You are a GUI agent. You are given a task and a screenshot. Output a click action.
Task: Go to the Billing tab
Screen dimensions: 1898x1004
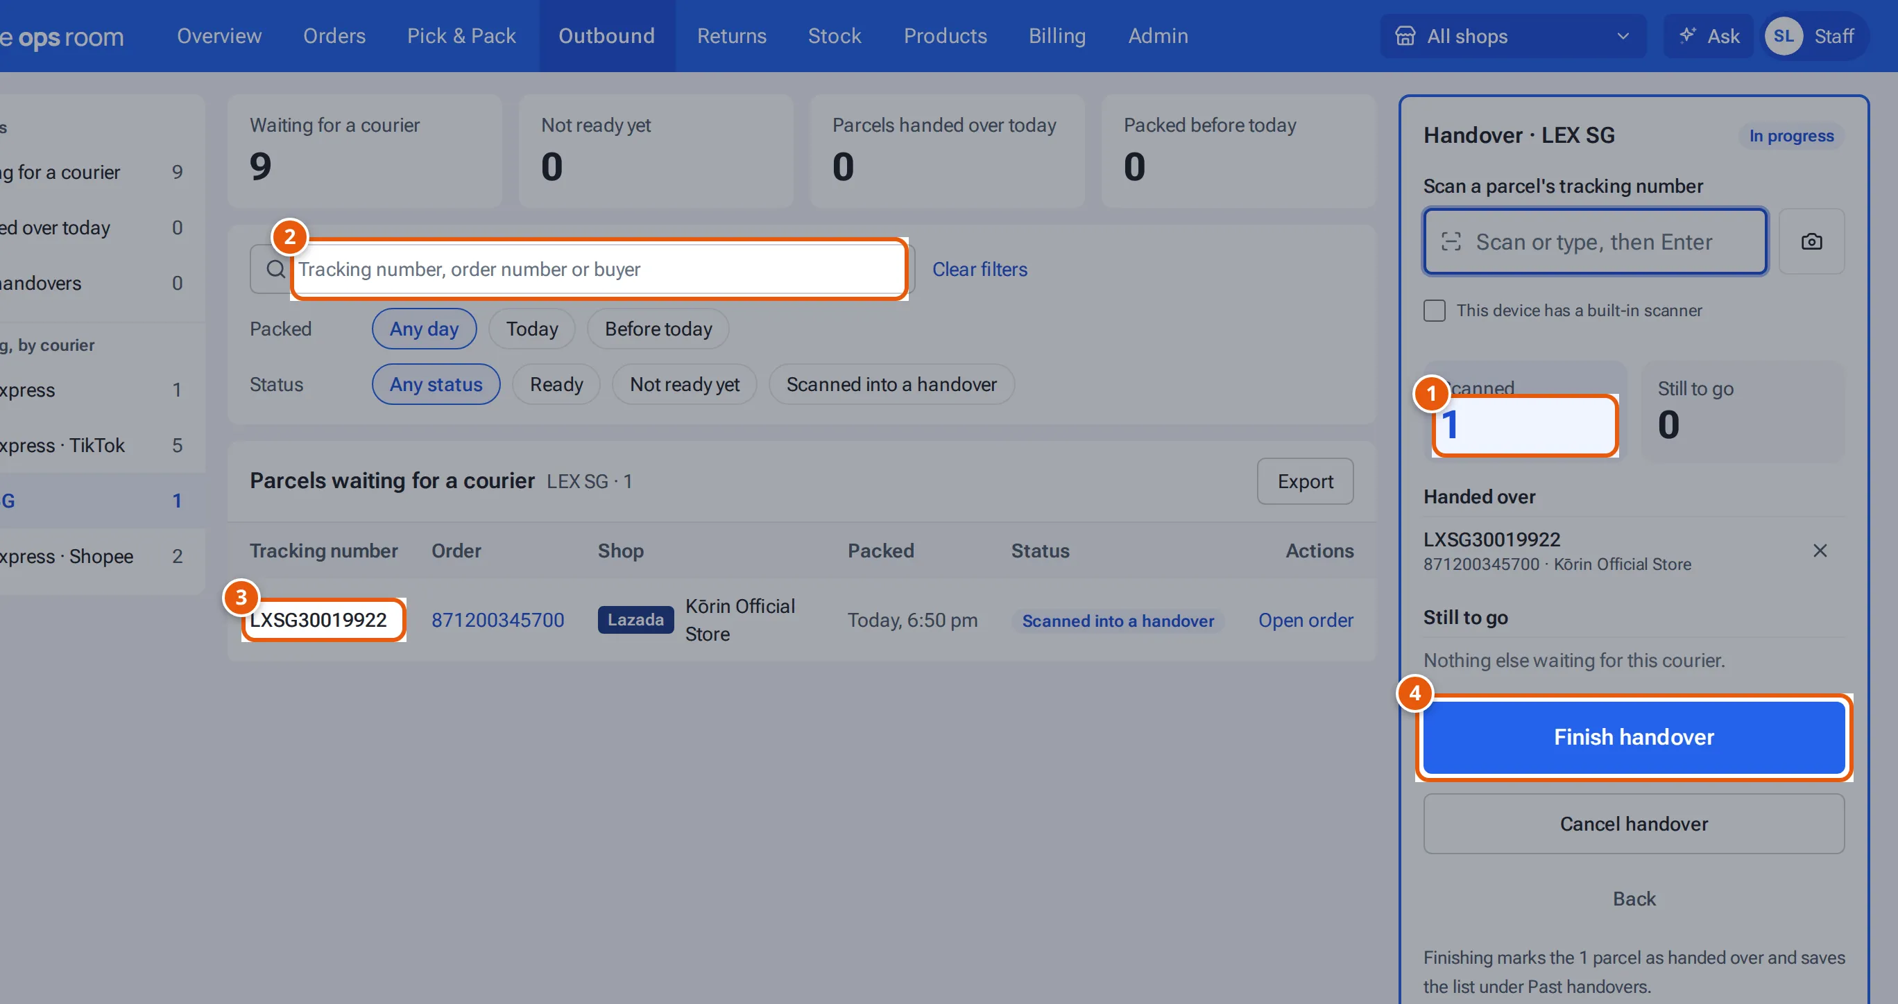click(1057, 35)
